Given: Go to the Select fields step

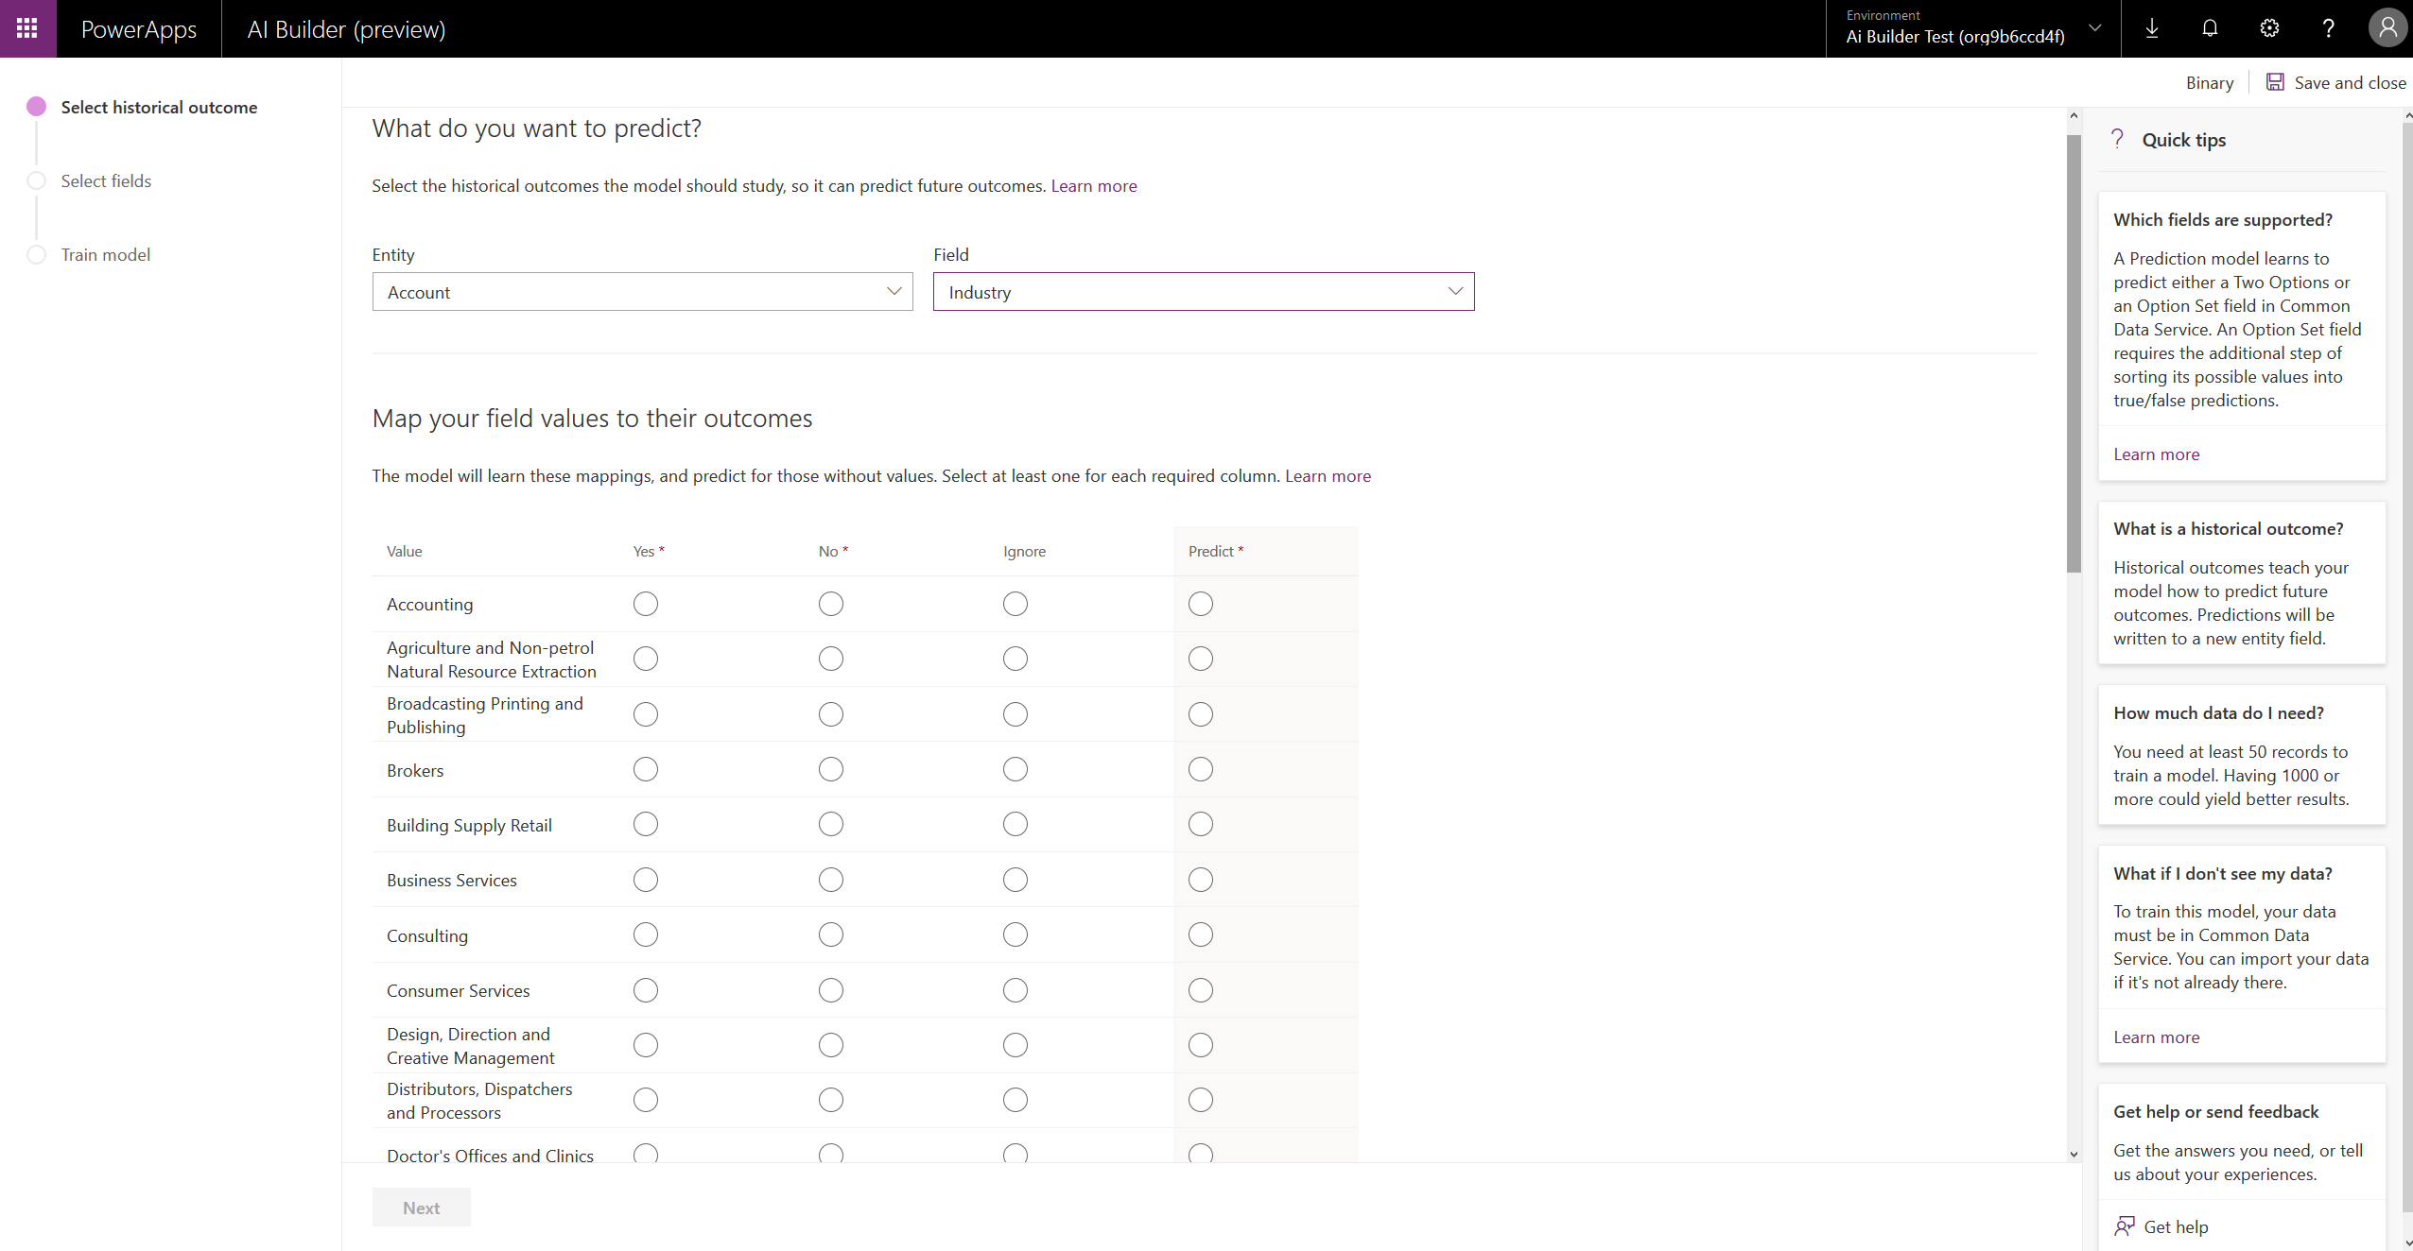Looking at the screenshot, I should coord(106,180).
